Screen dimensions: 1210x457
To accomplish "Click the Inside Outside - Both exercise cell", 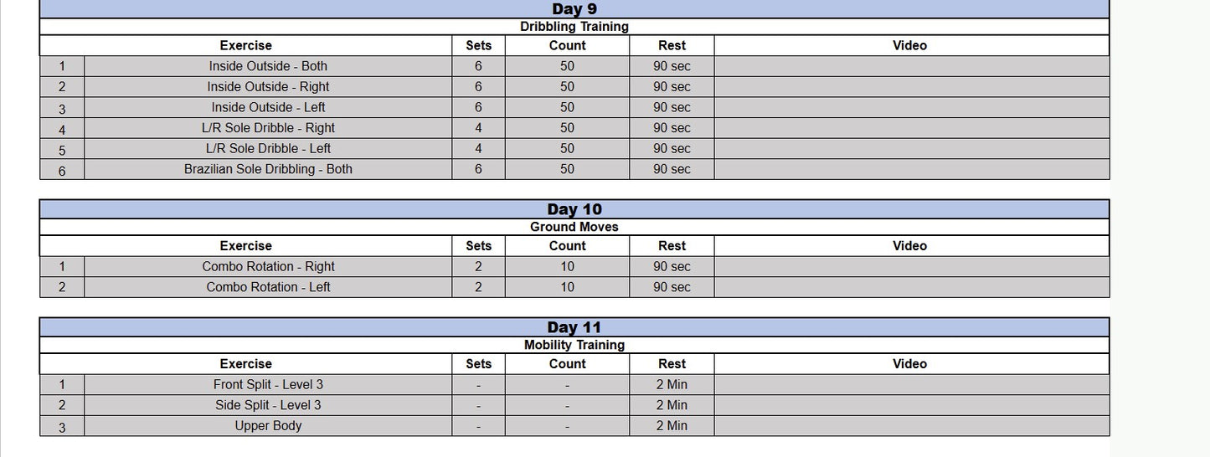I will coord(268,66).
